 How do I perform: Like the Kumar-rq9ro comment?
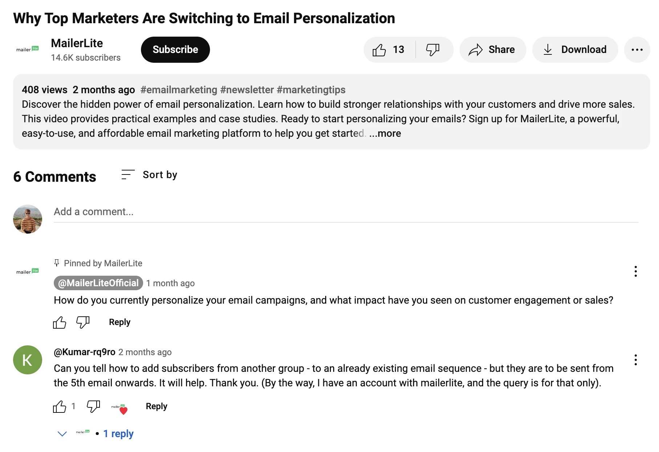pyautogui.click(x=60, y=407)
